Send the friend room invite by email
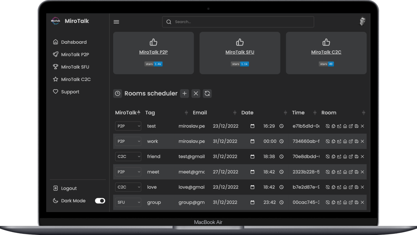This screenshot has width=417, height=235. coord(339,156)
